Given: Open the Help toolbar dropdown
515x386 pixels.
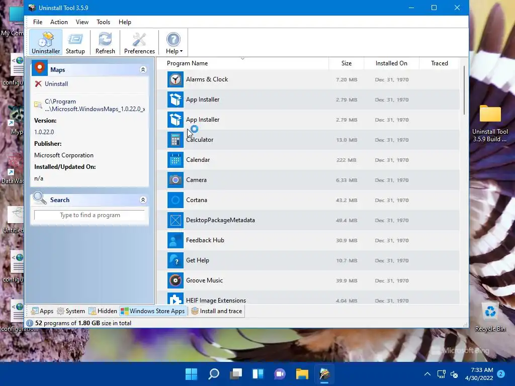Looking at the screenshot, I should 174,42.
